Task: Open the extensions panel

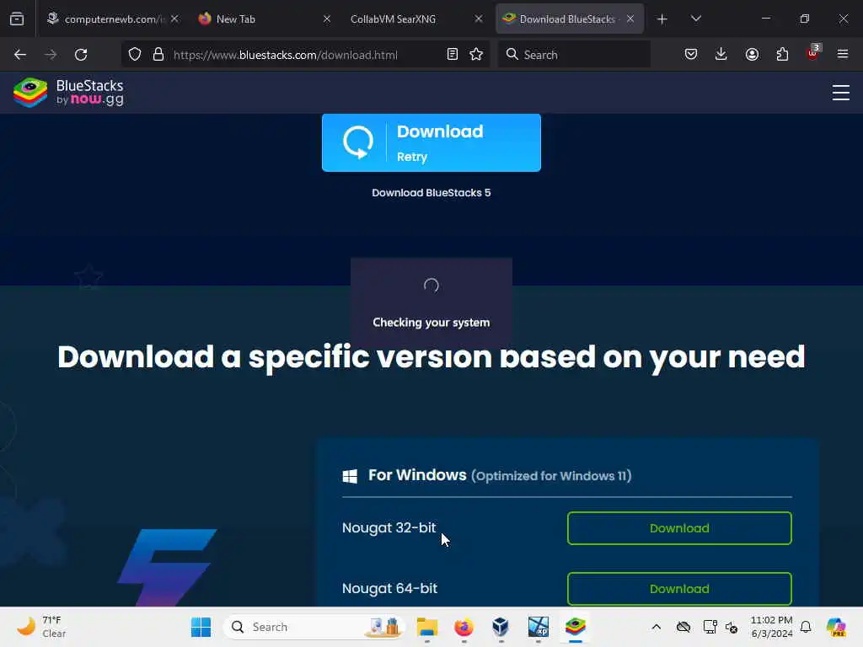Action: (x=782, y=55)
